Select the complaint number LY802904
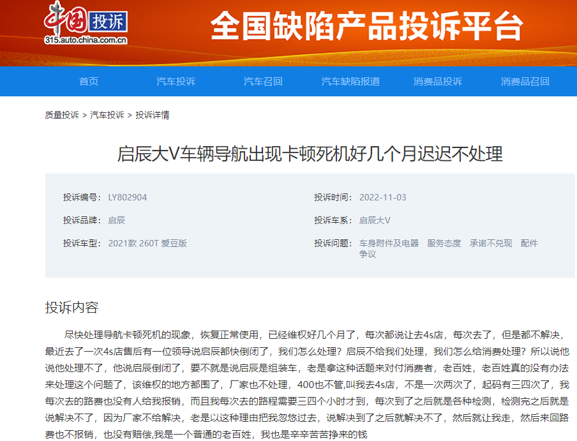This screenshot has height=441, width=577. [127, 197]
